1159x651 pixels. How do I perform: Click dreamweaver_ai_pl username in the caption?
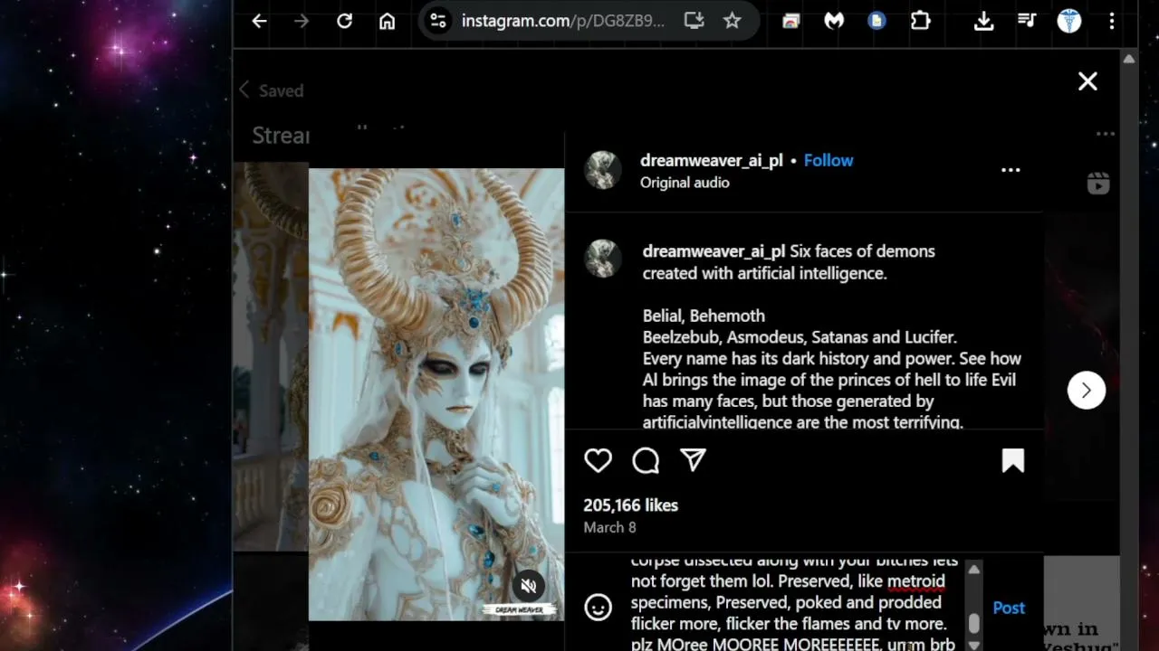714,251
